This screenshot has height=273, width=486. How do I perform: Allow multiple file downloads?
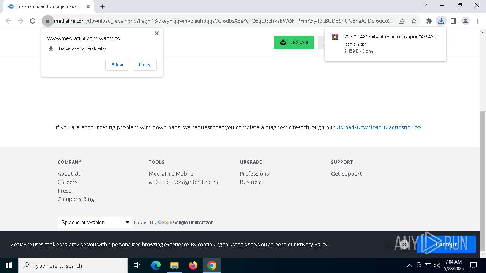pyautogui.click(x=117, y=64)
